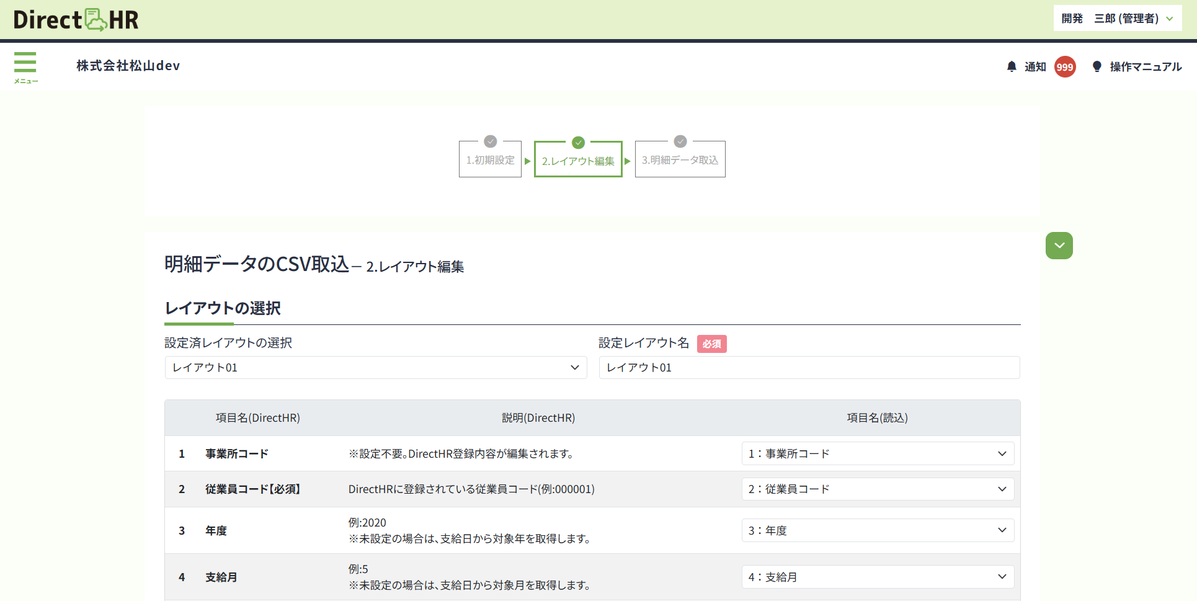This screenshot has height=601, width=1197.
Task: Go to step 3.明細データ取込
Action: coord(680,161)
